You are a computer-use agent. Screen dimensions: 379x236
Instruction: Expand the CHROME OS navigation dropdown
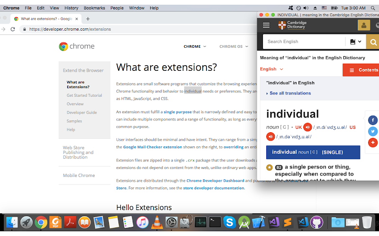pos(234,46)
